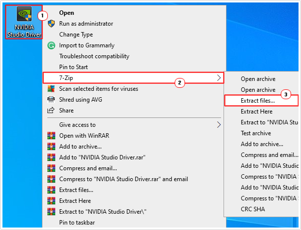Choose Extract to "NVIDIA Studio Driver\"
The image size is (301, 230).
(x=103, y=212)
